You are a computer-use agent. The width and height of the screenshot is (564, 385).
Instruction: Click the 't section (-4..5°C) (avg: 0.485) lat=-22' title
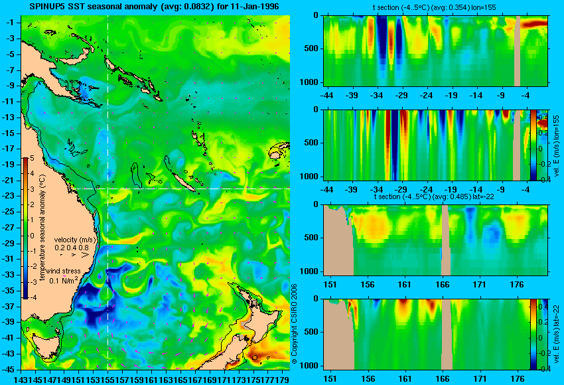click(x=434, y=196)
